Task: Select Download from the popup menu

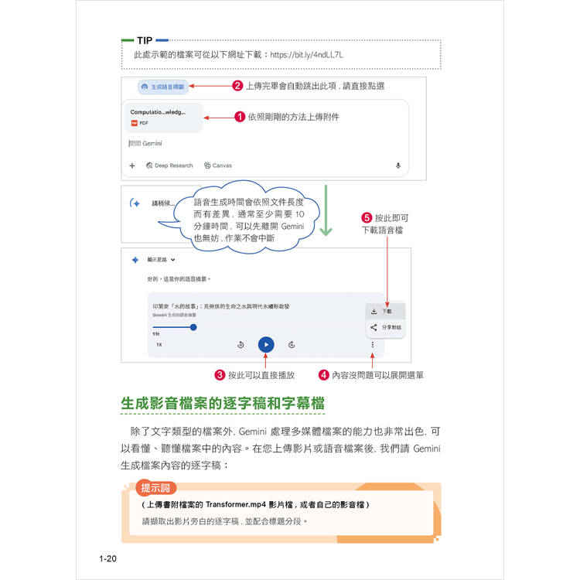Action: point(385,312)
